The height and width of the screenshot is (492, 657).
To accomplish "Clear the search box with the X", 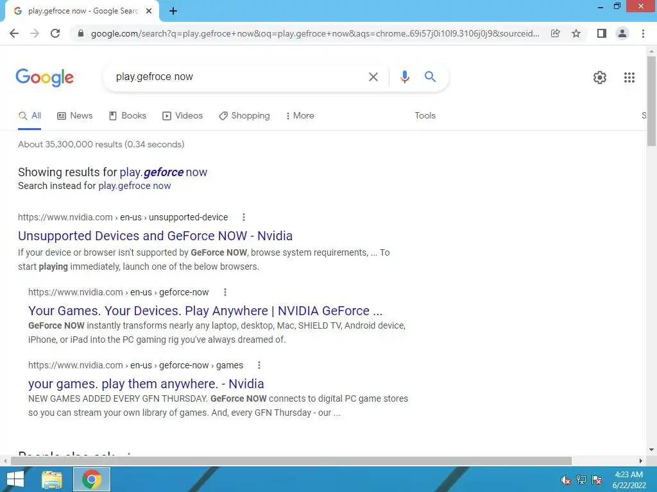I will tap(373, 77).
